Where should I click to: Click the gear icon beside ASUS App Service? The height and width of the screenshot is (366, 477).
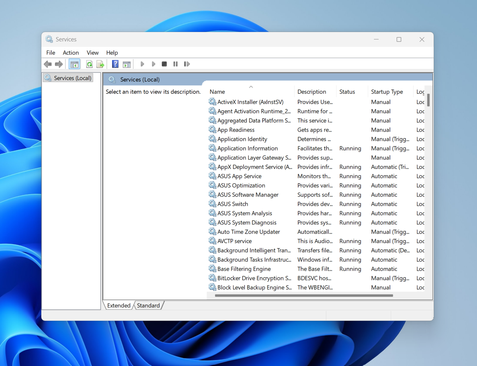point(212,176)
